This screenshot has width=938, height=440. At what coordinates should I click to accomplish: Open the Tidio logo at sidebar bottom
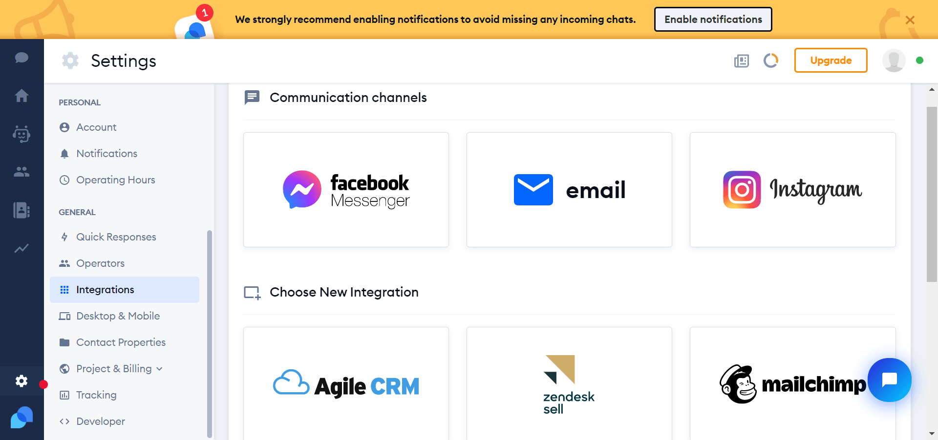tap(21, 418)
